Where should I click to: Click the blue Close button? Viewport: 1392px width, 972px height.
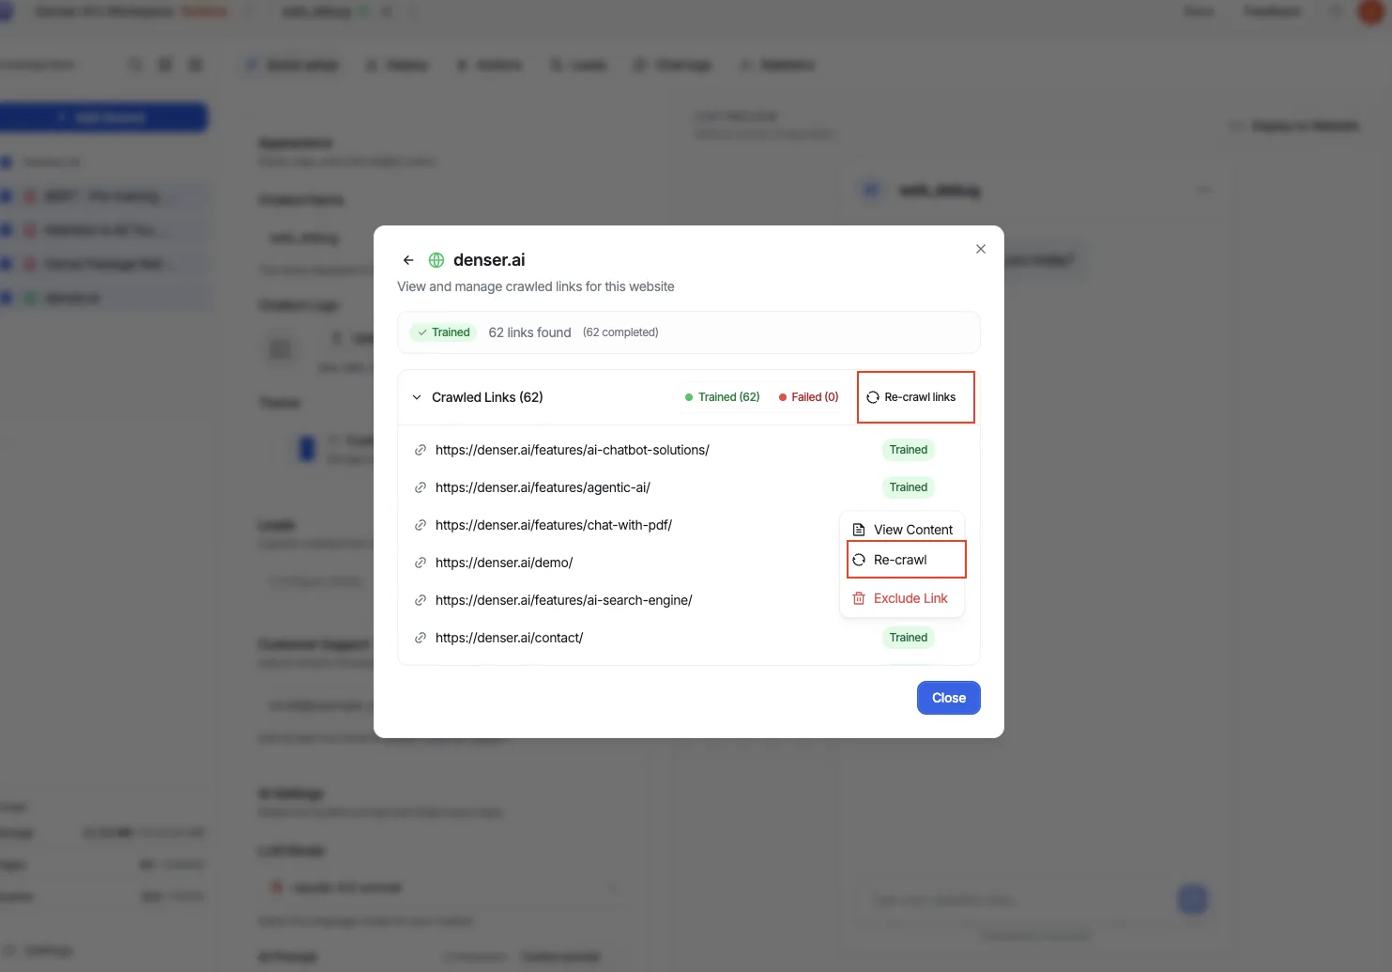[x=949, y=698]
